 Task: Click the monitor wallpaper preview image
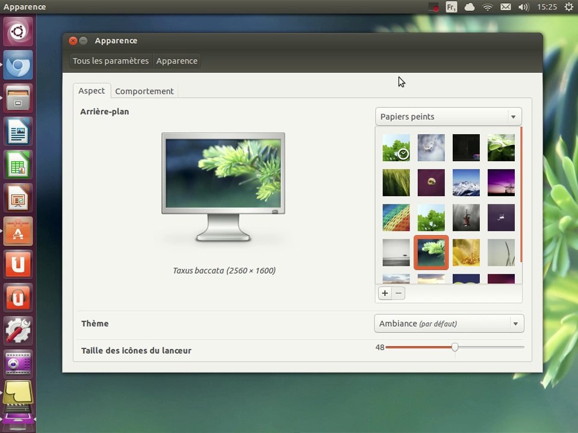point(223,173)
